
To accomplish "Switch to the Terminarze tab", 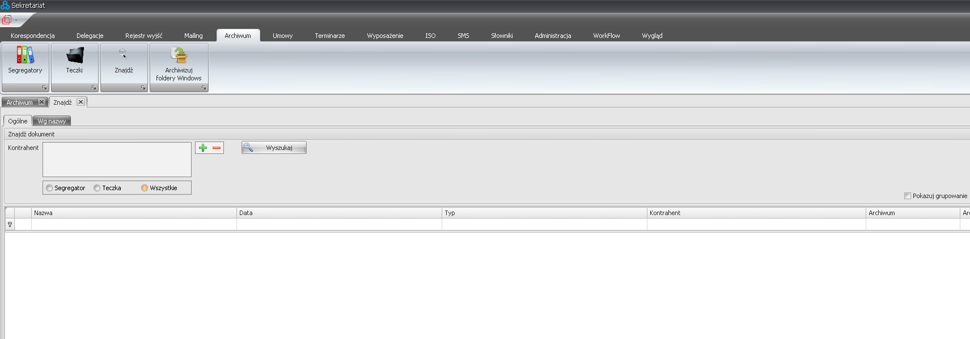I will pyautogui.click(x=330, y=36).
